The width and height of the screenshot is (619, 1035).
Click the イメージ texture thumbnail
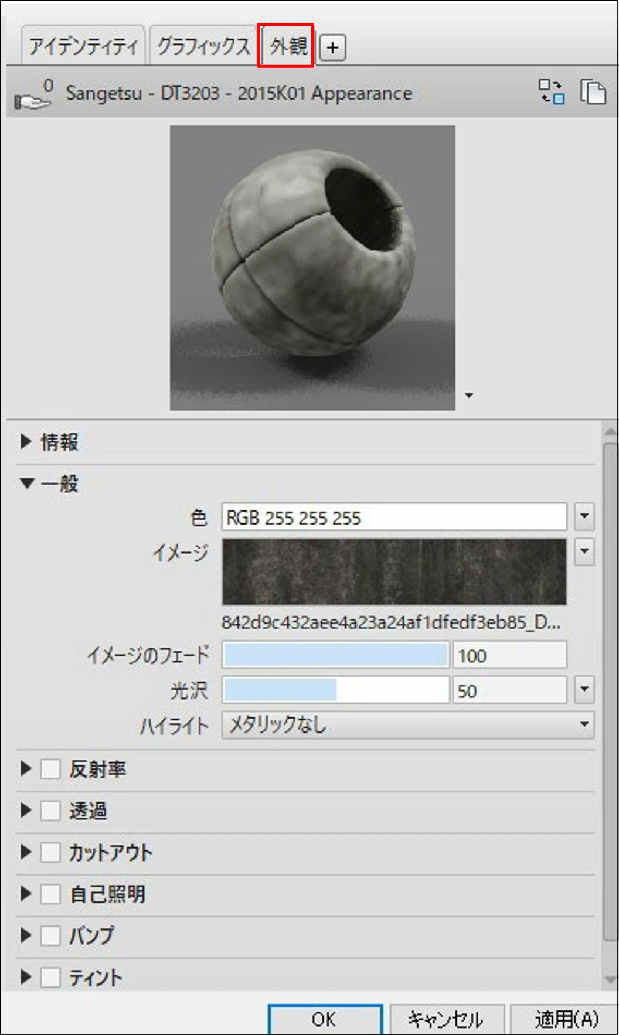pos(394,571)
